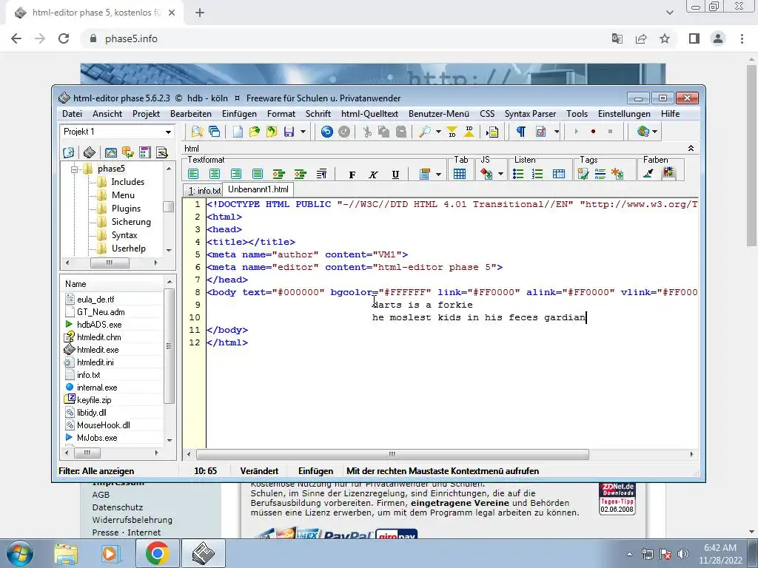Click the Chrome reload page button
The width and height of the screenshot is (758, 568).
[64, 38]
